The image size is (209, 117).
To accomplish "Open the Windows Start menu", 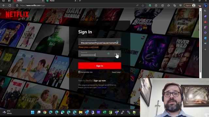I will 33,112.
